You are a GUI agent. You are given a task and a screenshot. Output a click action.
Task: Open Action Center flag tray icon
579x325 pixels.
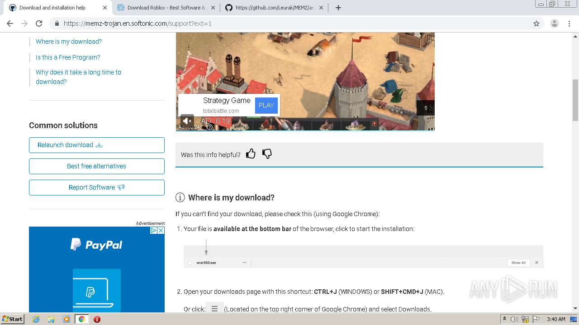(x=536, y=319)
